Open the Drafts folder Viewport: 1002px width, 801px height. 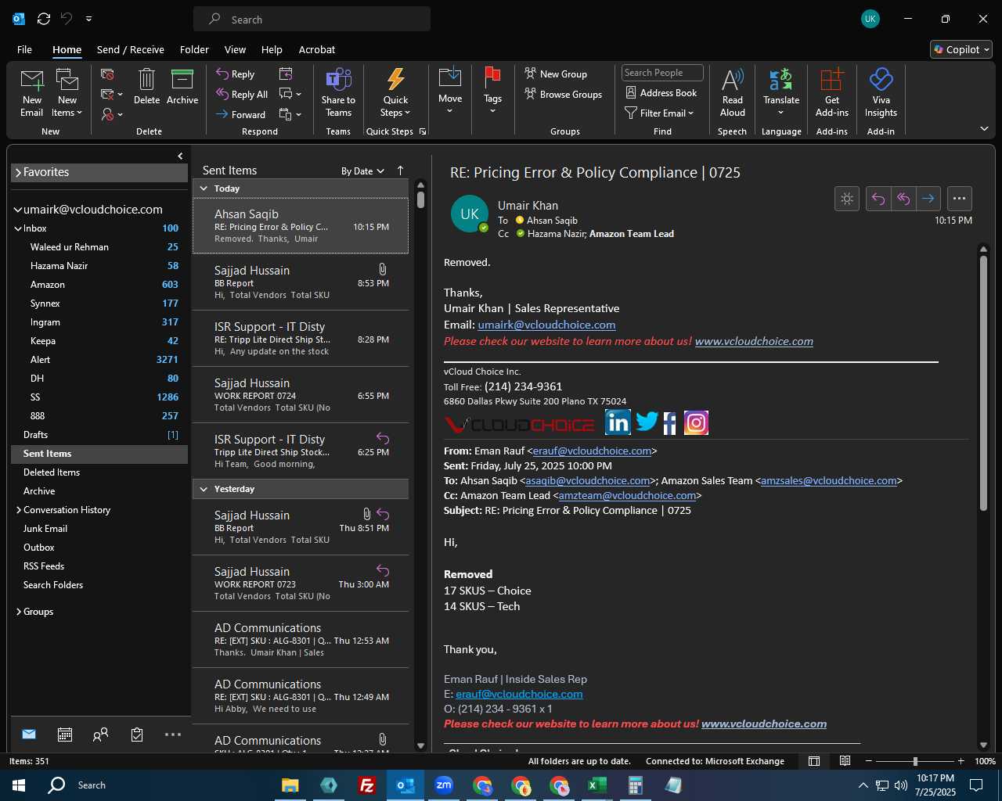99,435
